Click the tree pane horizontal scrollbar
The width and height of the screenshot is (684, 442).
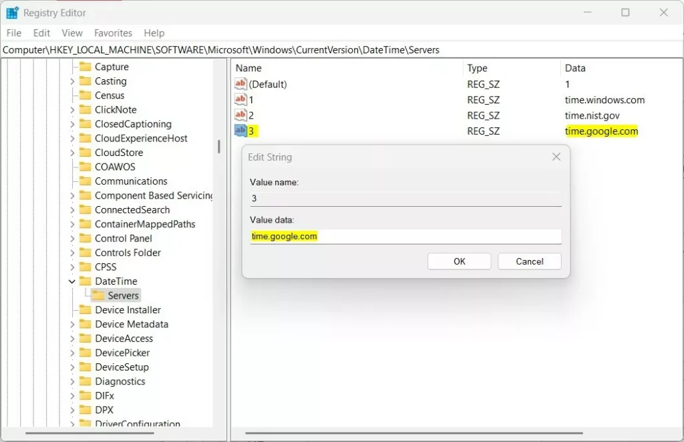[90, 433]
